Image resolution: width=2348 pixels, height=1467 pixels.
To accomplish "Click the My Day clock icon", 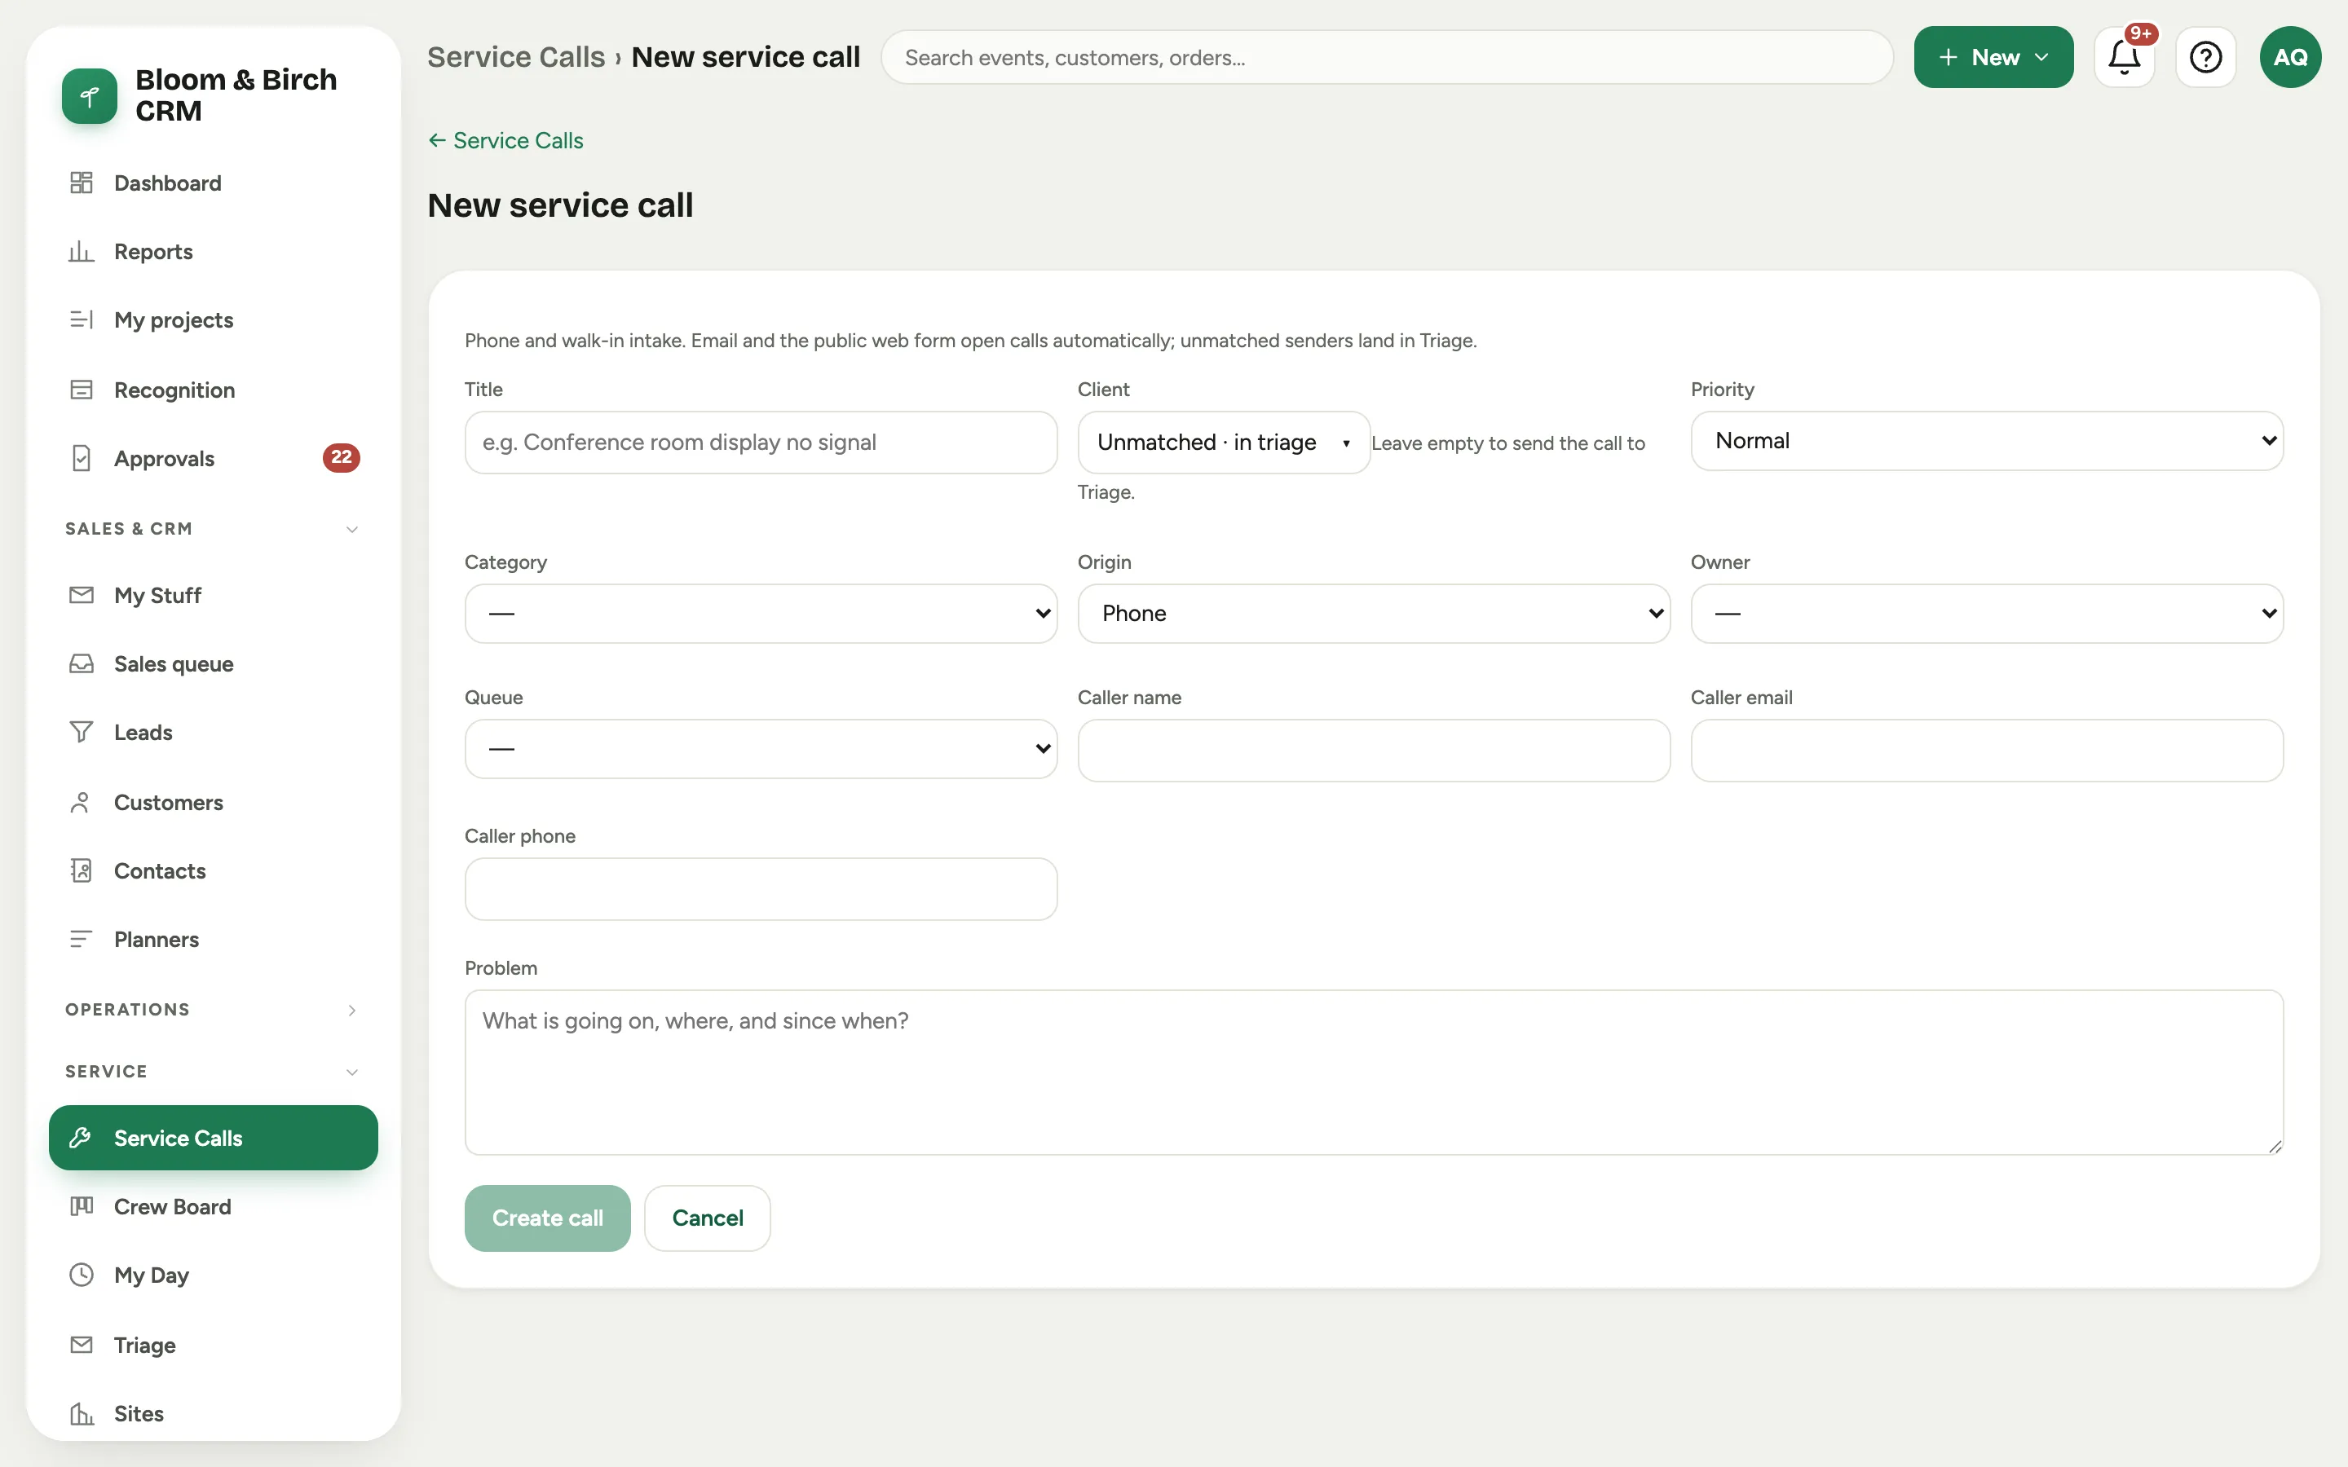I will pos(82,1275).
